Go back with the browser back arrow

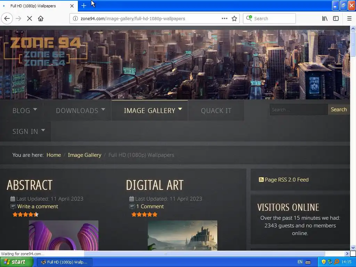7,18
